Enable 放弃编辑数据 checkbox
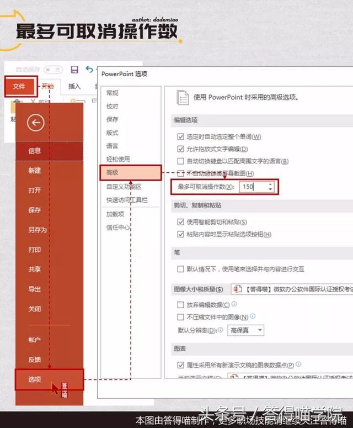Image resolution: width=353 pixels, height=428 pixels. click(180, 305)
